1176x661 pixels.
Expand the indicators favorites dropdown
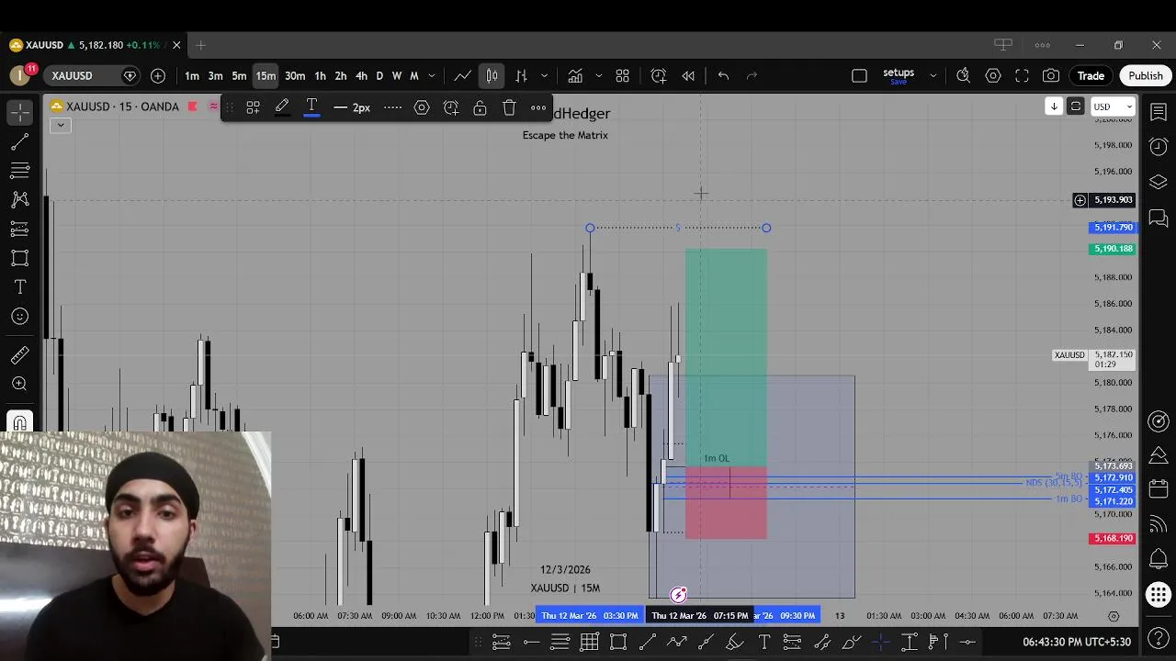pyautogui.click(x=598, y=75)
